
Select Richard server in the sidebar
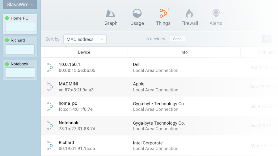[18, 40]
